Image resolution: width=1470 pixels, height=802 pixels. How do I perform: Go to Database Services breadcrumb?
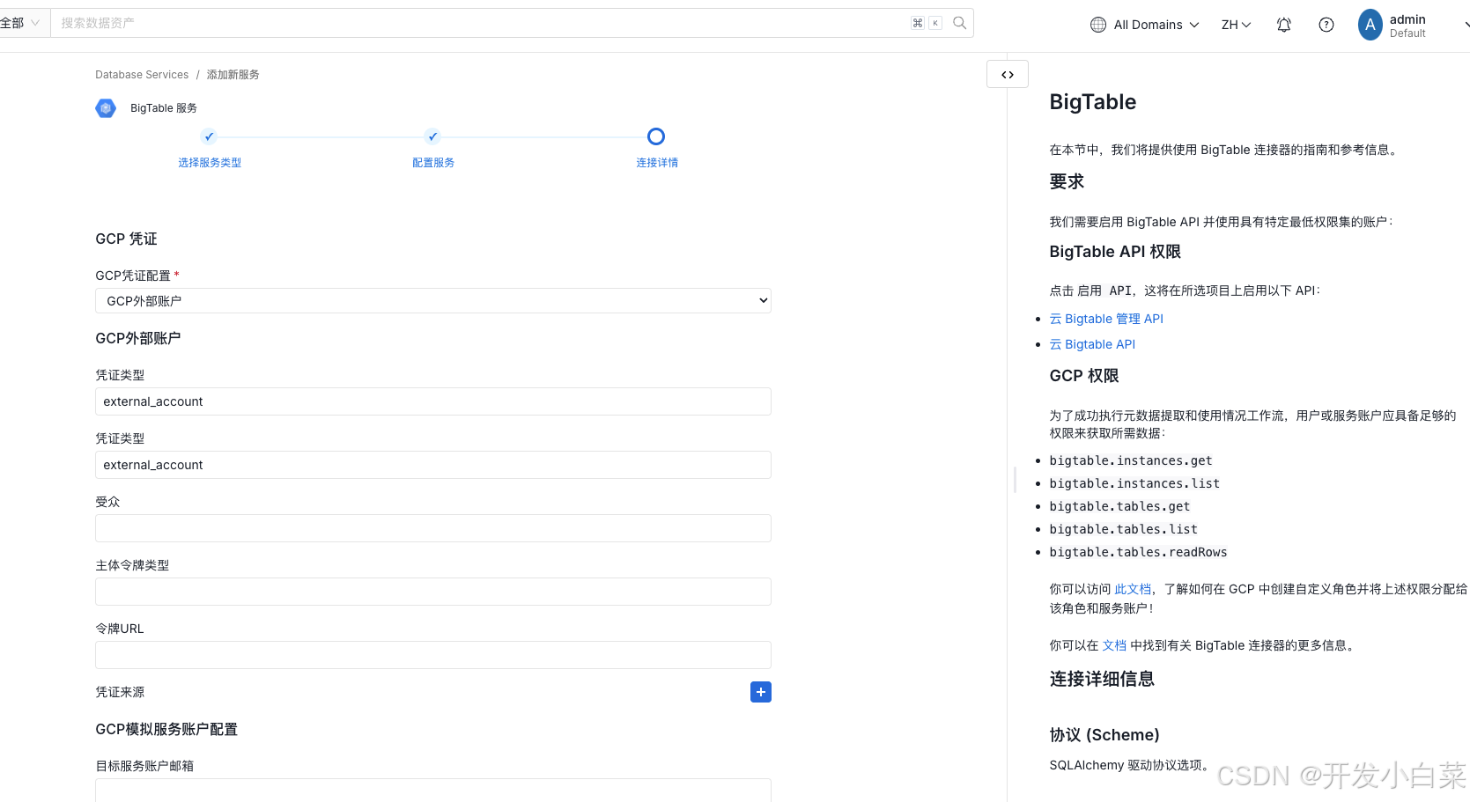142,75
